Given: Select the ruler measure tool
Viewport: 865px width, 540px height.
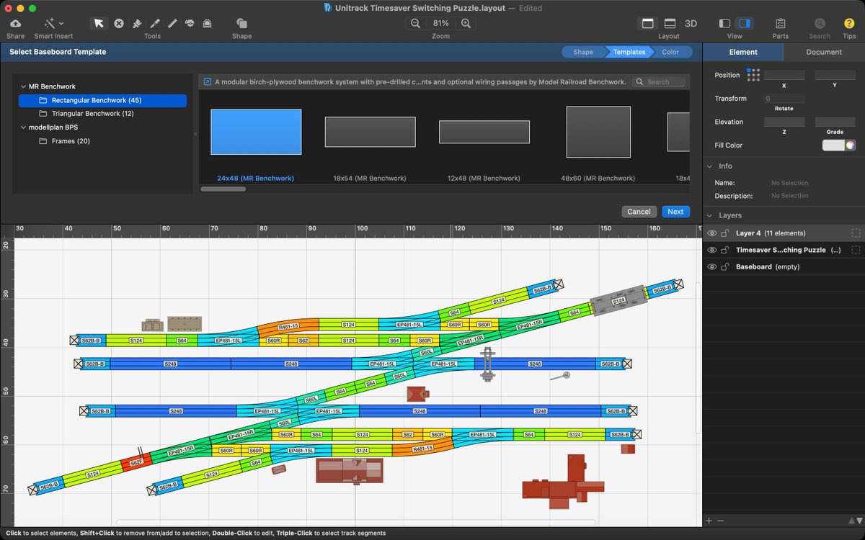Looking at the screenshot, I should pyautogui.click(x=172, y=23).
